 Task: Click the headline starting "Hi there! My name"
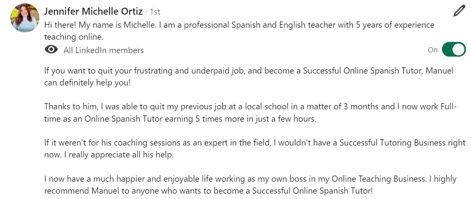[x=239, y=25]
